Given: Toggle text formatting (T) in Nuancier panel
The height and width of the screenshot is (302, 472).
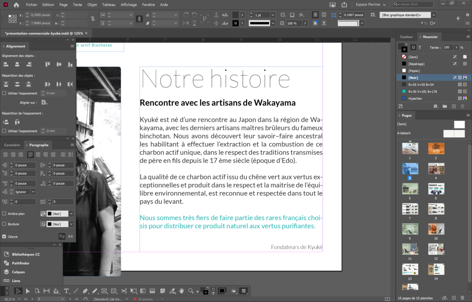Looking at the screenshot, I should pos(420,47).
